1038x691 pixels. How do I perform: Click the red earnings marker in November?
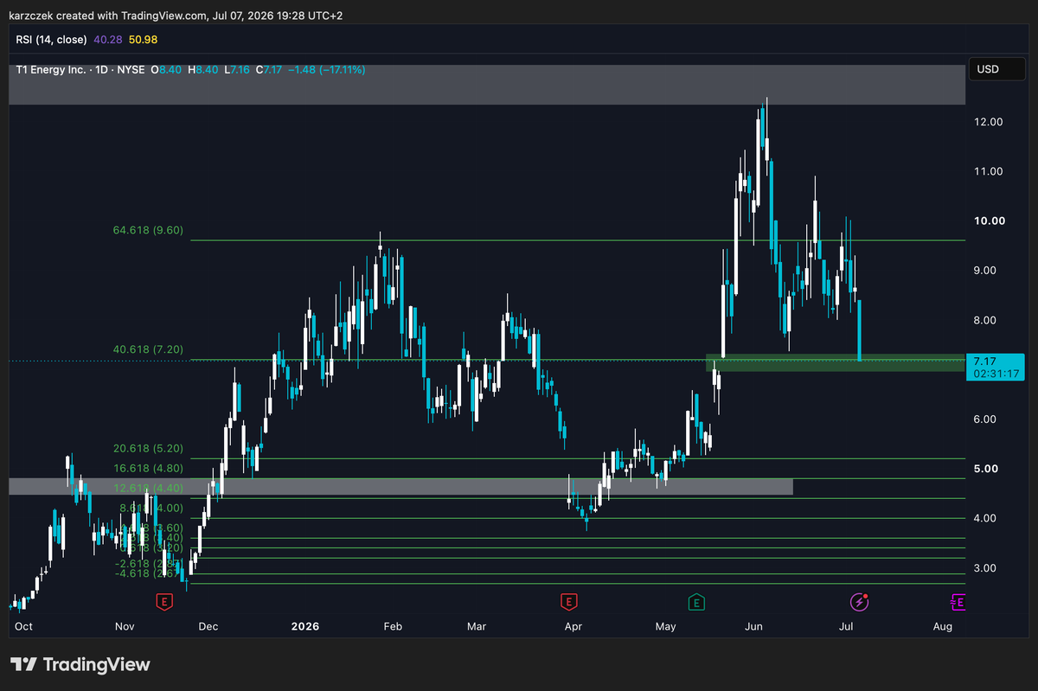coord(163,601)
